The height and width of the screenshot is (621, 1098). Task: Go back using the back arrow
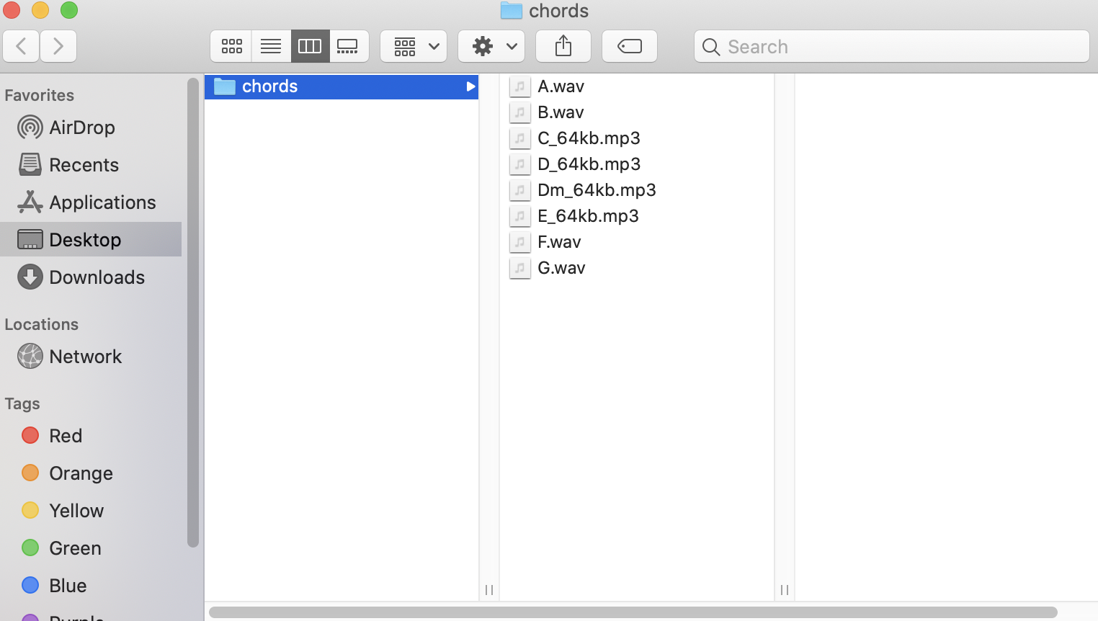(x=21, y=45)
